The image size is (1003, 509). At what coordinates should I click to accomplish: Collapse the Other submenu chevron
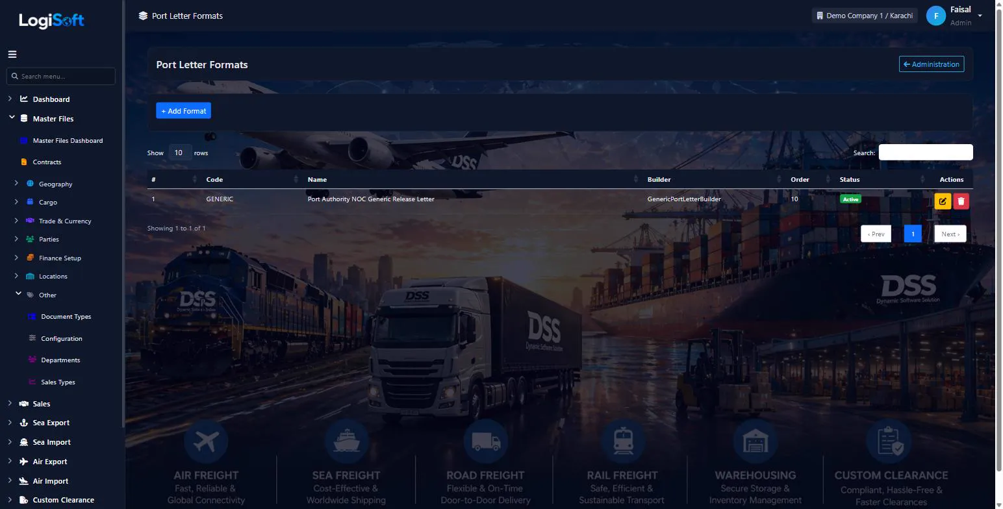click(x=18, y=293)
